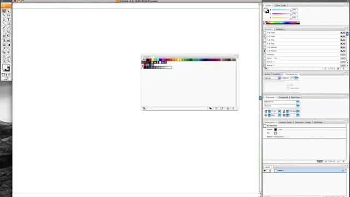
Task: Select the Pencil tool
Action: (9, 28)
